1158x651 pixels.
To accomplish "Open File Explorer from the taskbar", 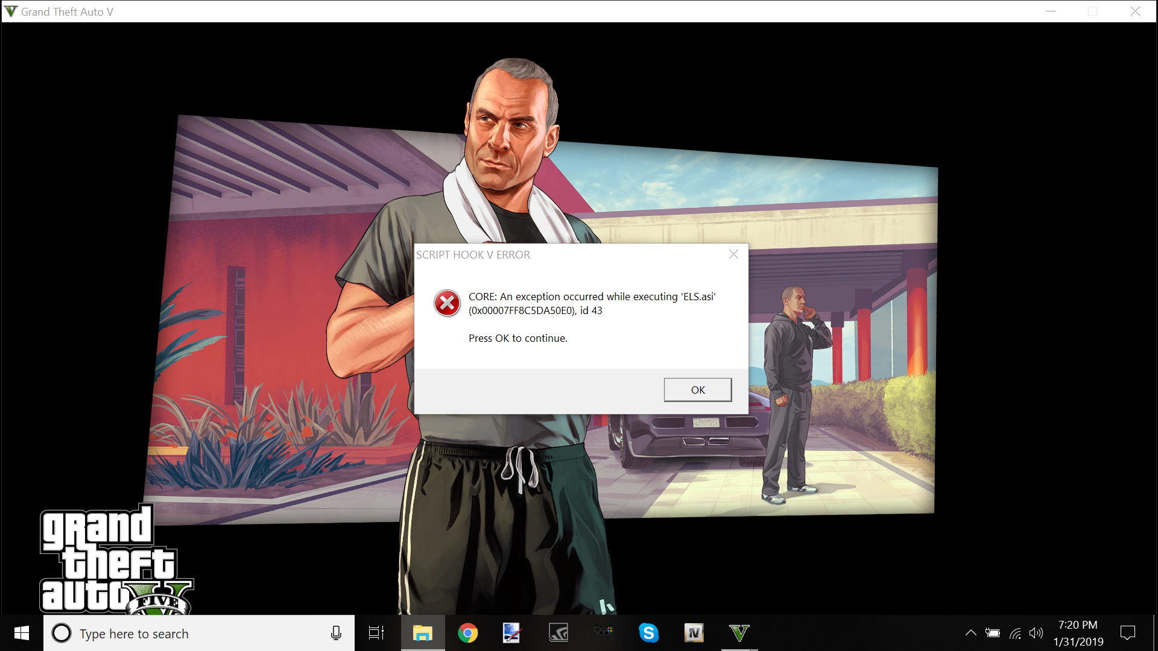I will [x=422, y=633].
